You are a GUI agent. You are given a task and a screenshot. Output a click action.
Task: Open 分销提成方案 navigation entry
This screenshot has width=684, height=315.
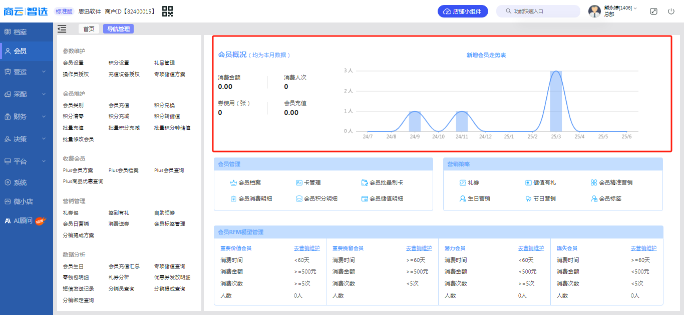pyautogui.click(x=78, y=235)
